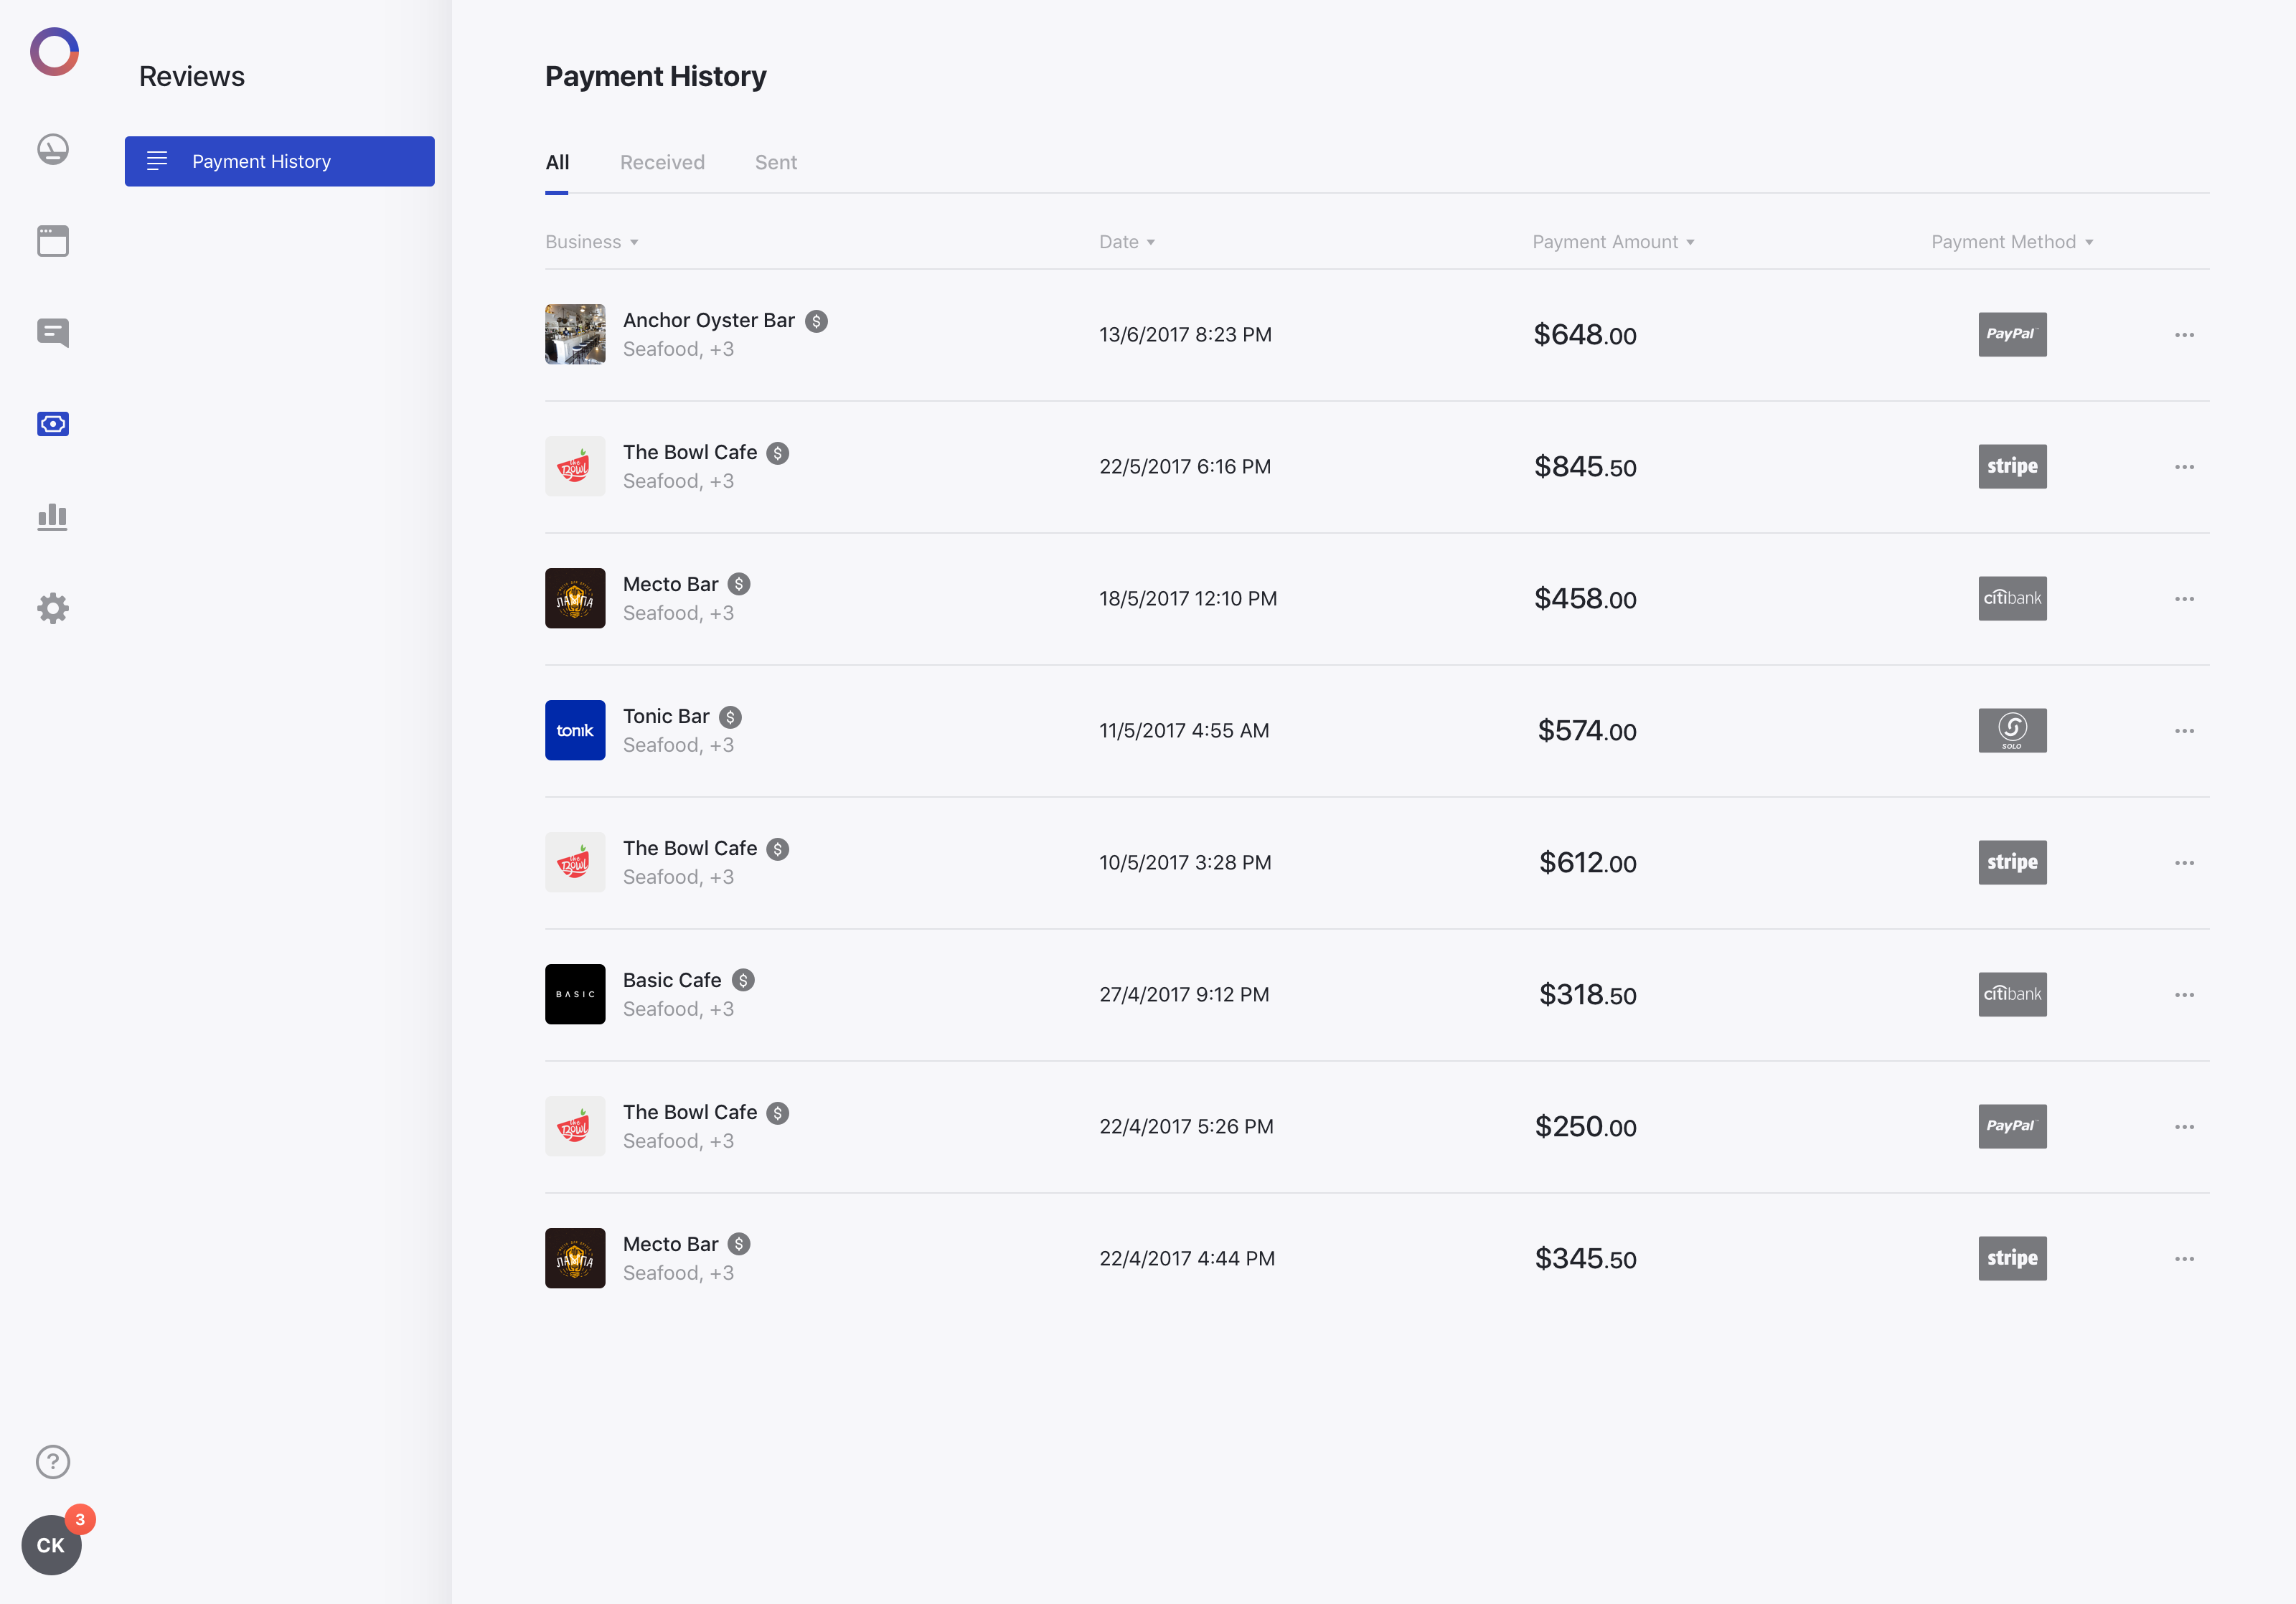Select the browser window icon in sidebar

[x=52, y=240]
